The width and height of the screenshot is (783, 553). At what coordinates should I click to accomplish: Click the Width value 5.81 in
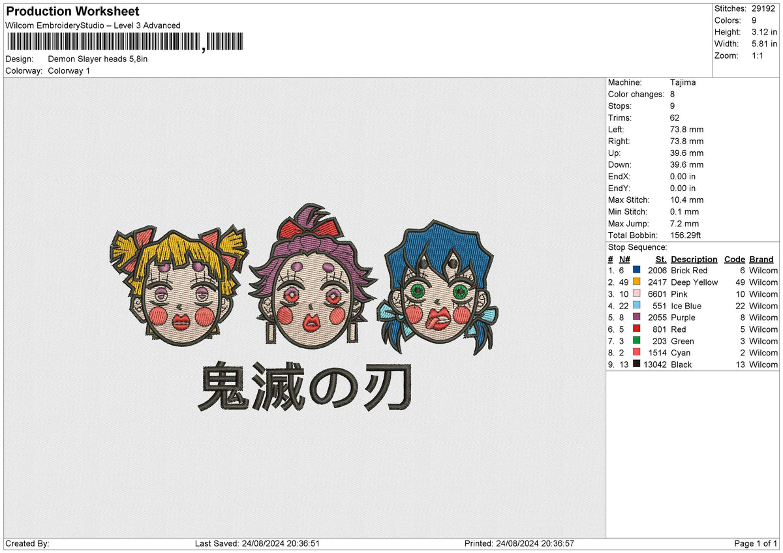coord(763,44)
